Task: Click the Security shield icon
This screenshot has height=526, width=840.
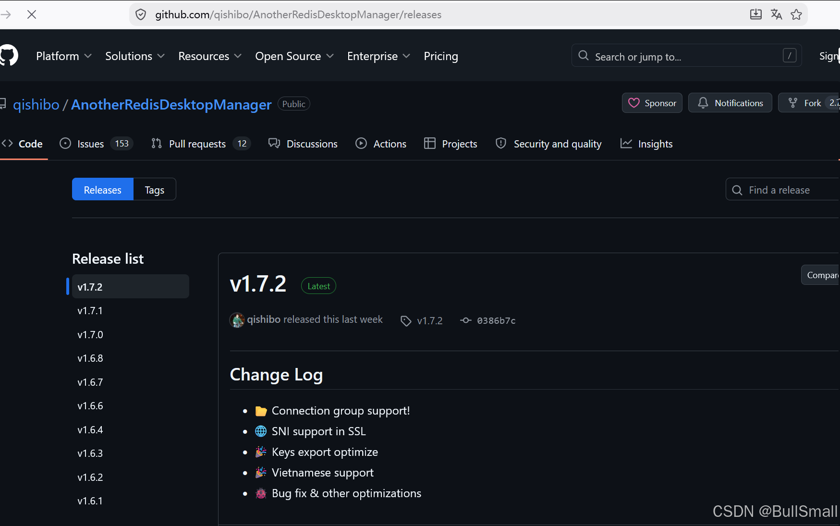Action: [x=501, y=144]
